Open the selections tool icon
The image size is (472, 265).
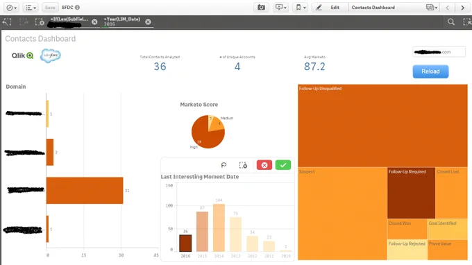tap(467, 22)
